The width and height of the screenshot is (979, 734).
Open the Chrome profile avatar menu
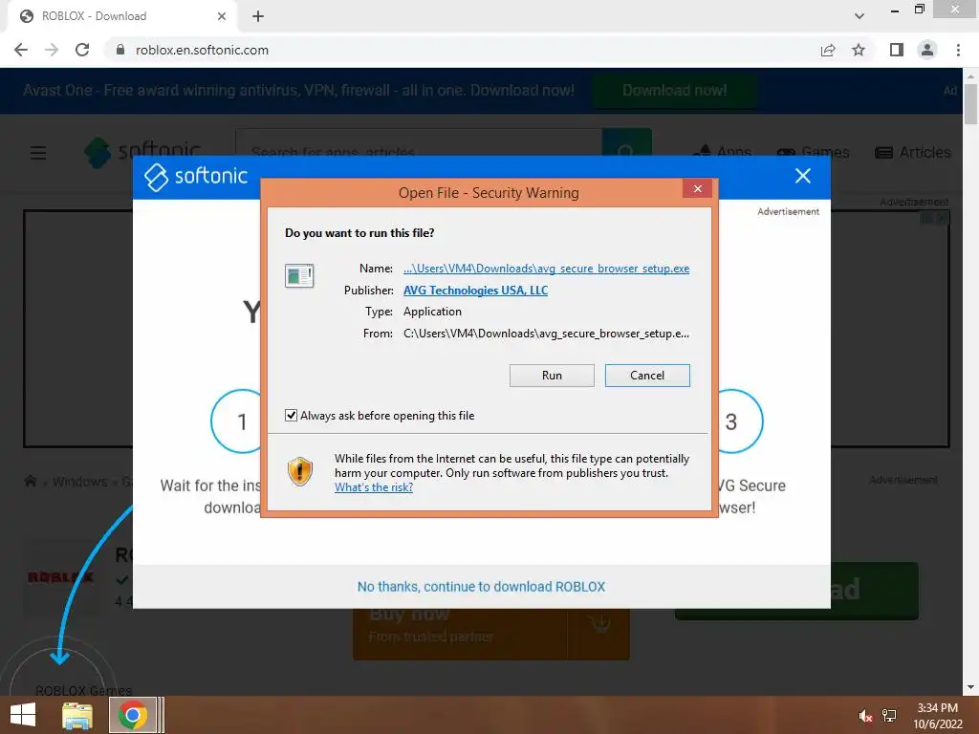[927, 50]
